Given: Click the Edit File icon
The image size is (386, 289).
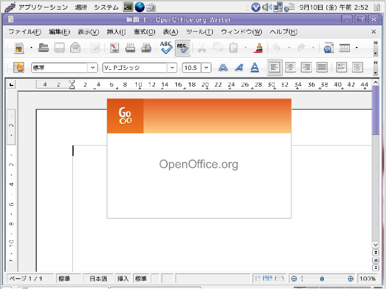Looking at the screenshot, I should [x=95, y=48].
